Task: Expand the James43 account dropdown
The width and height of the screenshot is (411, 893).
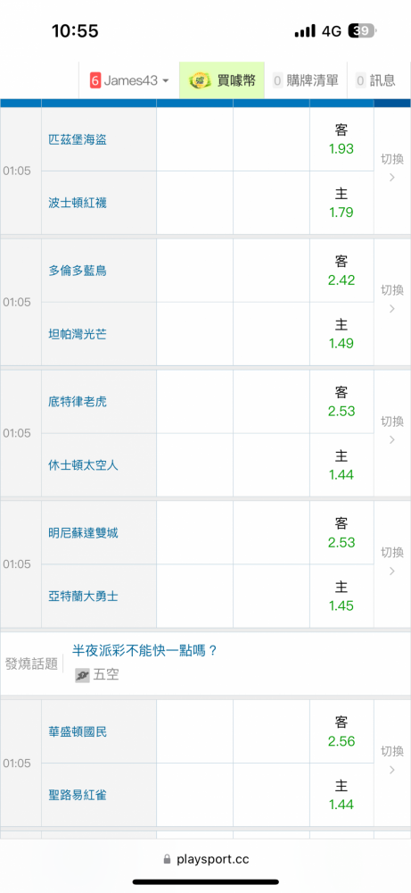Action: (x=129, y=80)
